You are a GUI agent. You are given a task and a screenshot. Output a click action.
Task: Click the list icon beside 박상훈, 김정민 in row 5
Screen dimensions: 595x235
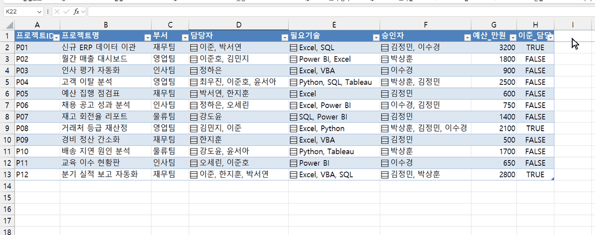point(385,82)
